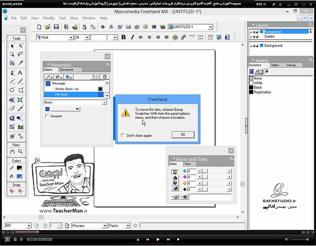The image size is (316, 246).
Task: Click OK in the FreeHand dialog
Action: pos(183,135)
